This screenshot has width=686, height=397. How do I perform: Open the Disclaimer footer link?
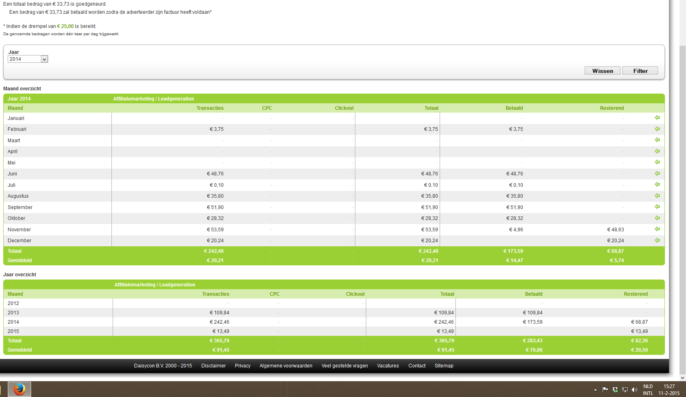click(x=214, y=366)
